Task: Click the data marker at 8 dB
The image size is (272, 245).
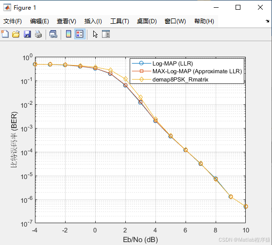Action: [x=216, y=179]
